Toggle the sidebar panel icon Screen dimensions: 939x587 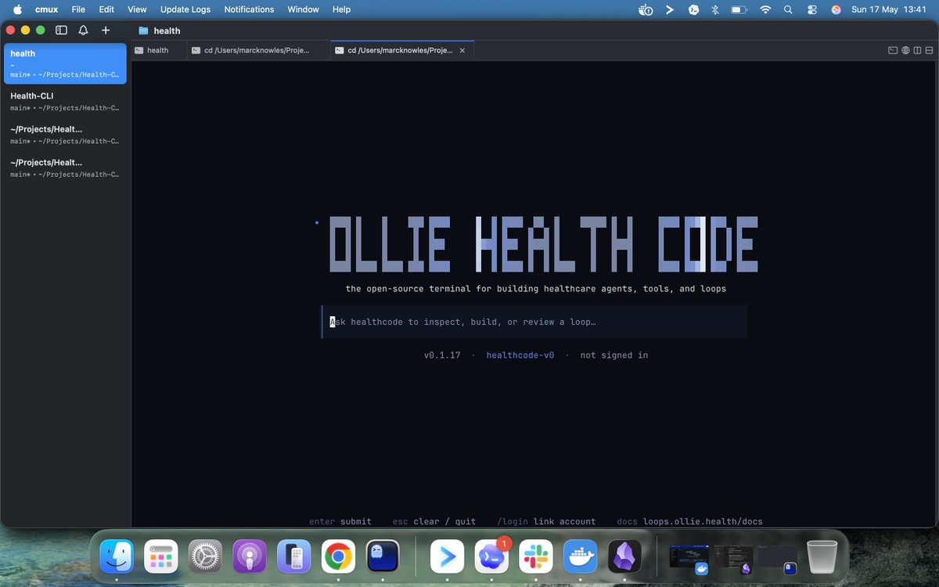tap(61, 31)
